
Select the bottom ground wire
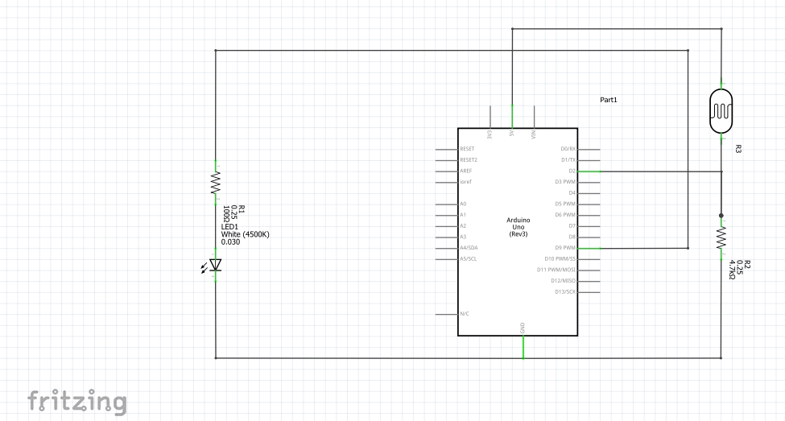(468, 358)
